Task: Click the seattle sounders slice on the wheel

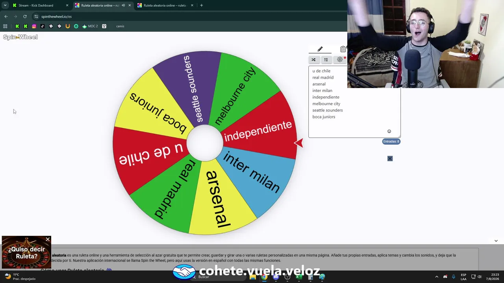Action: pyautogui.click(x=193, y=88)
